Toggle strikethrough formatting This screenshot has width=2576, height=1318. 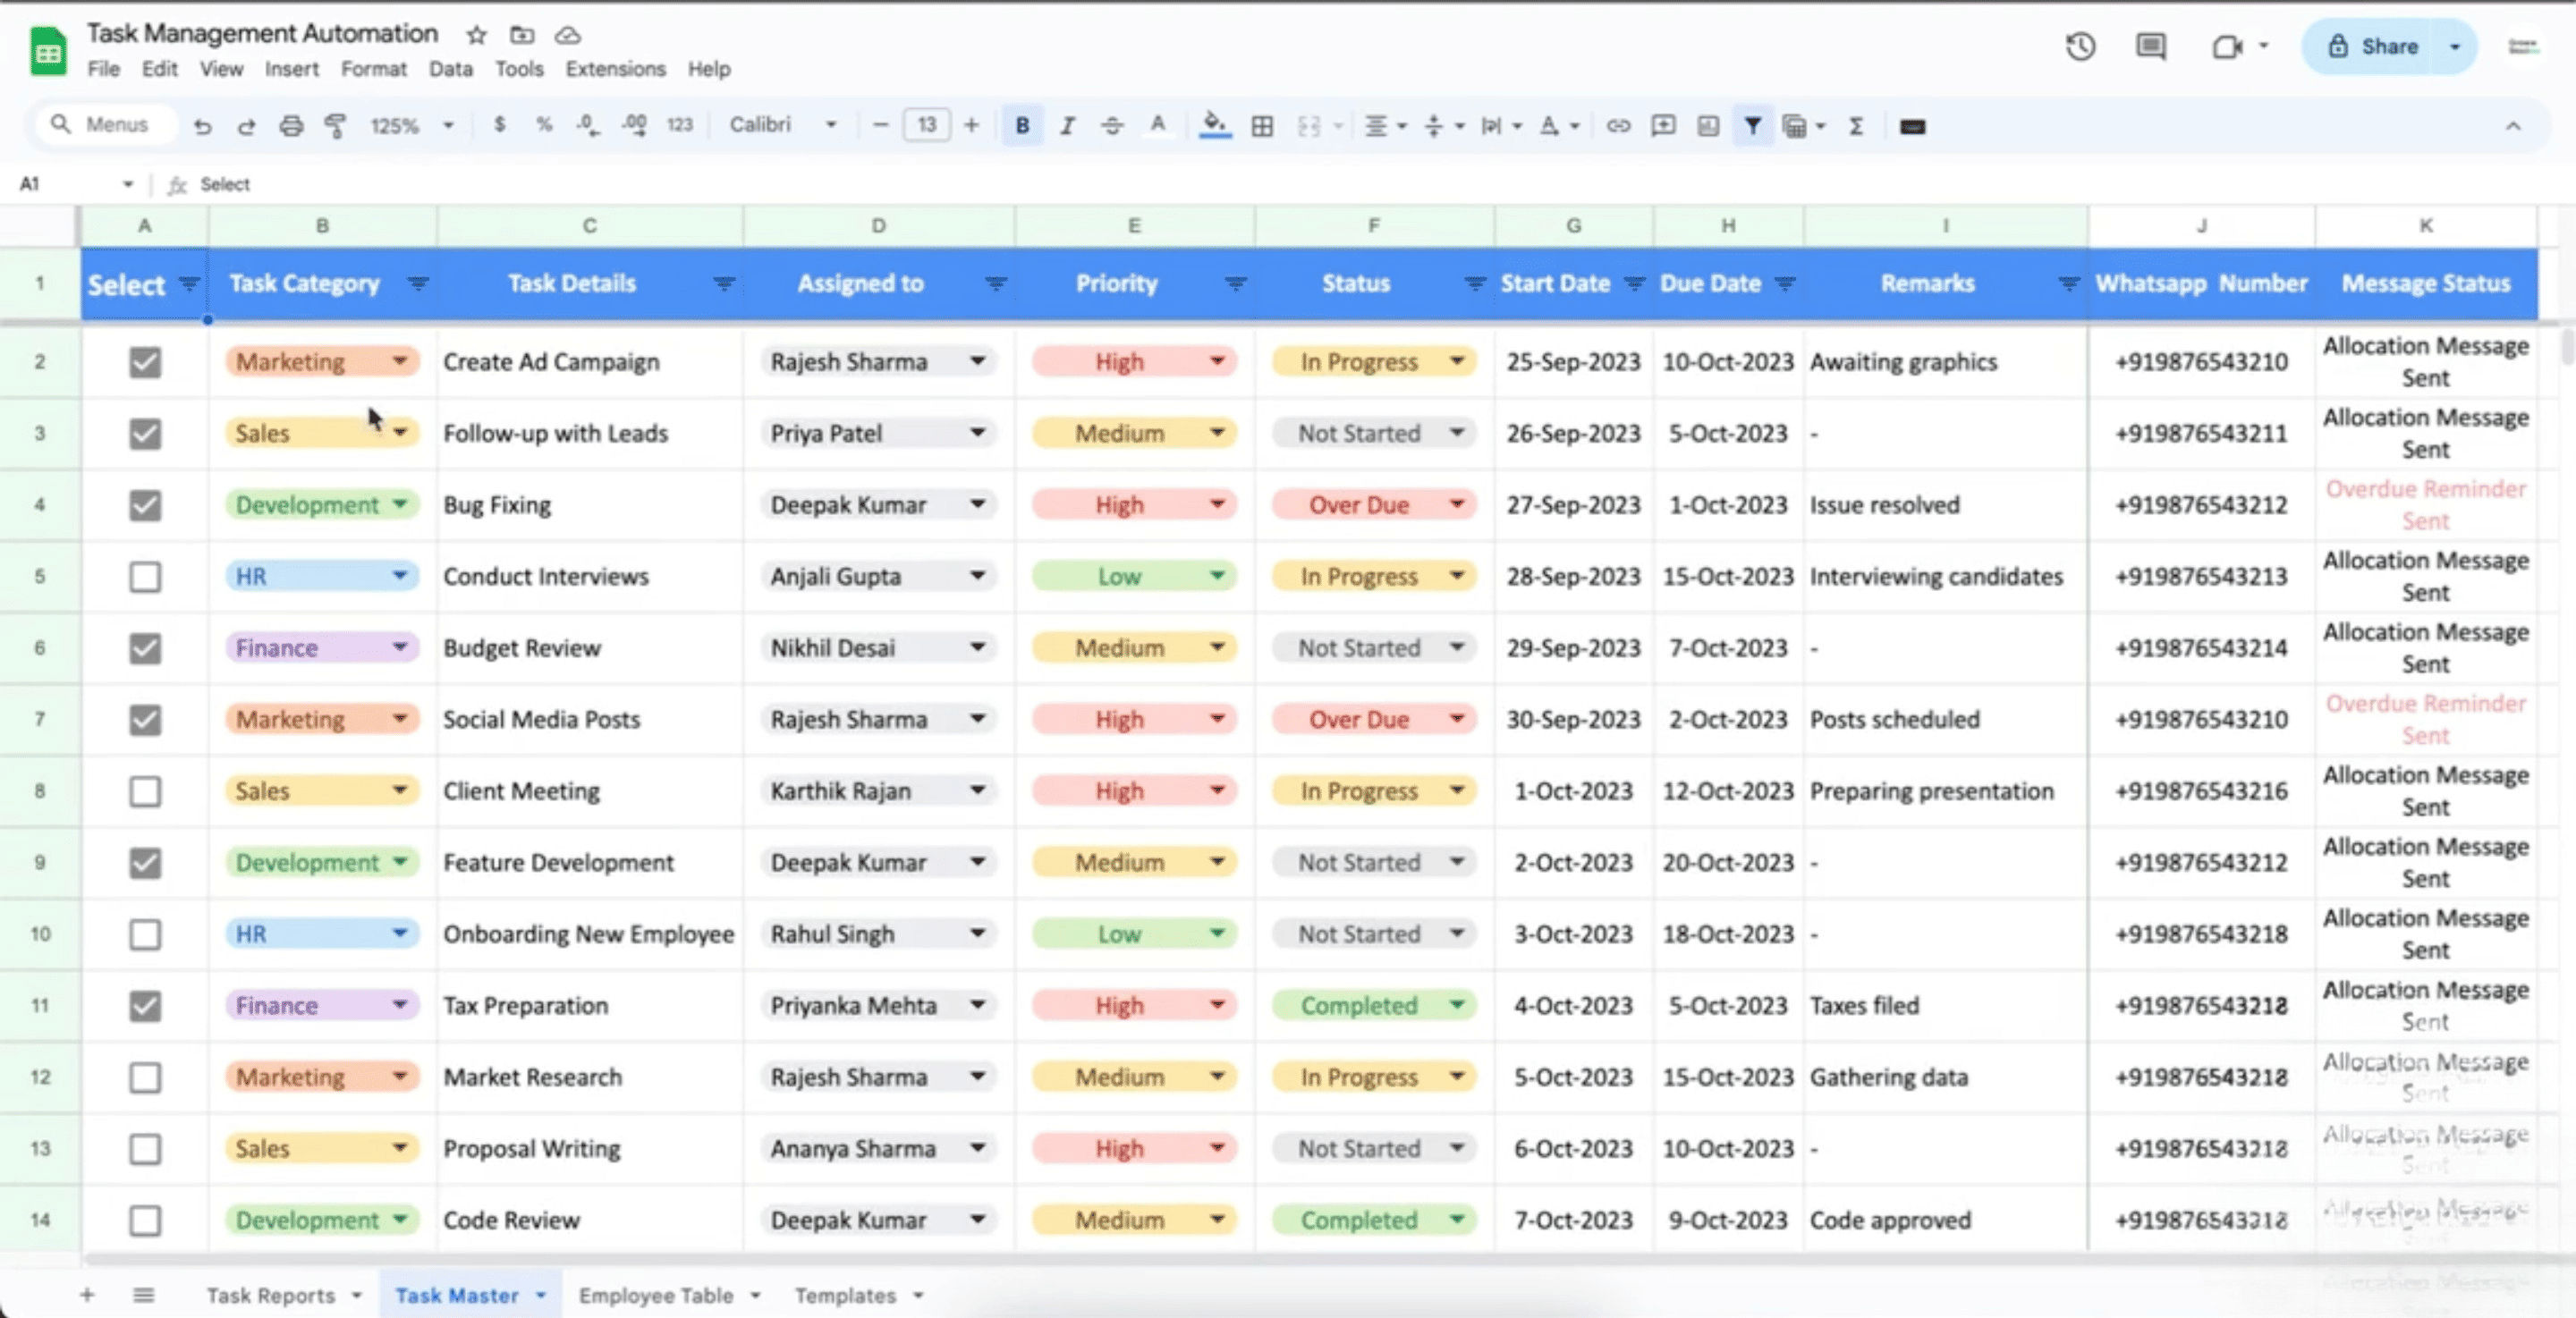[x=1111, y=125]
